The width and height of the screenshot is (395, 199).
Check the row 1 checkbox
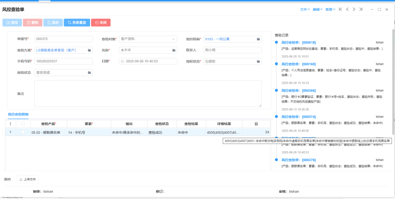pos(23,132)
